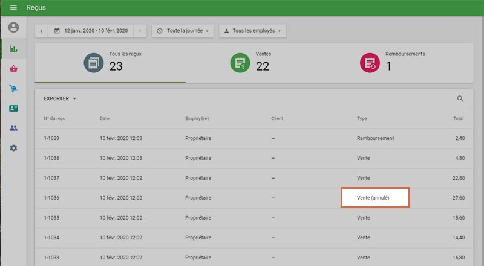Open the inventory cart icon in sidebar

pos(13,89)
